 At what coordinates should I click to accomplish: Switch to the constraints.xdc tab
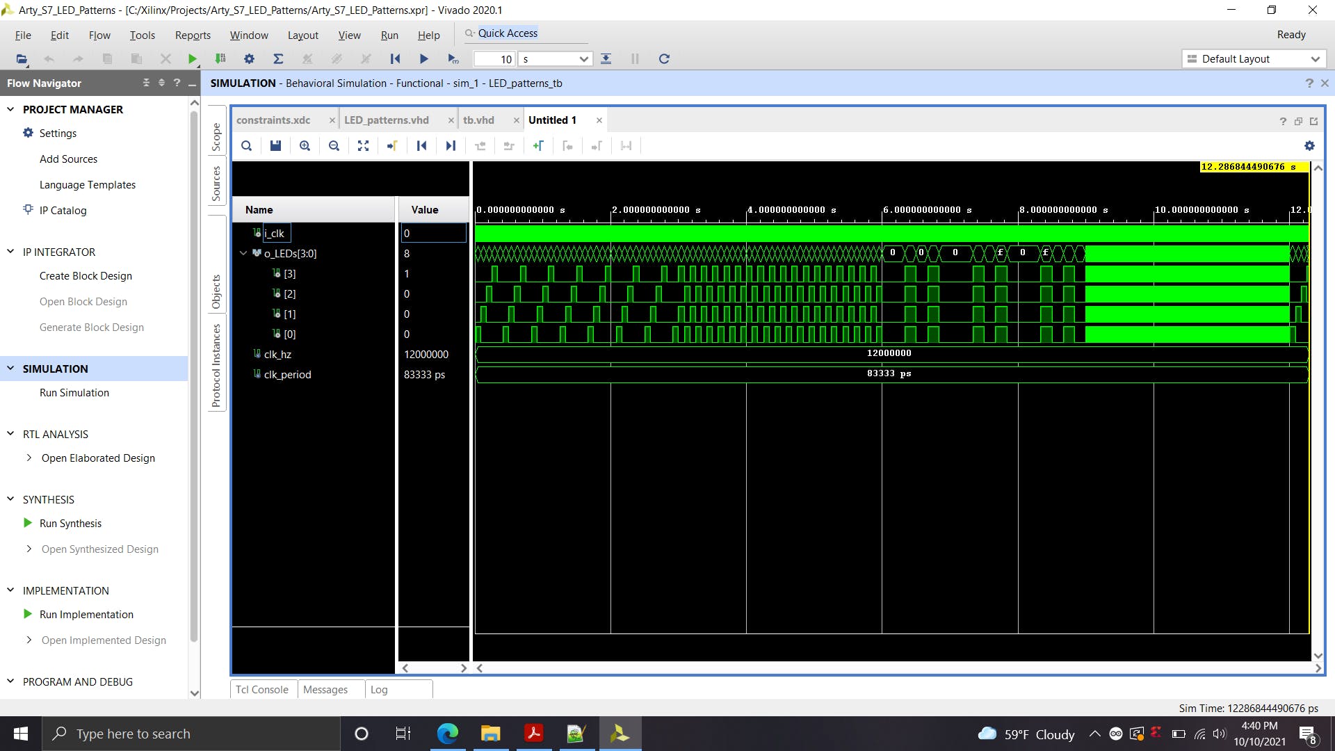[273, 120]
